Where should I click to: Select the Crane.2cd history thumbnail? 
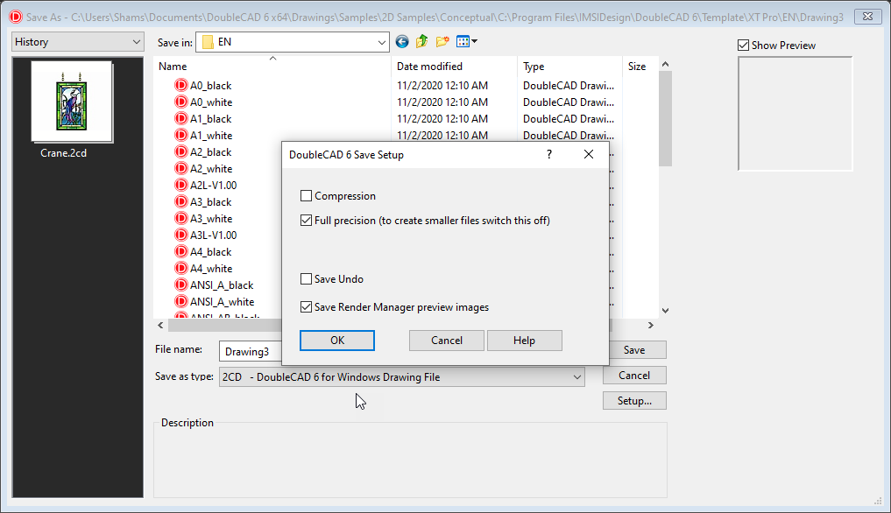(72, 102)
